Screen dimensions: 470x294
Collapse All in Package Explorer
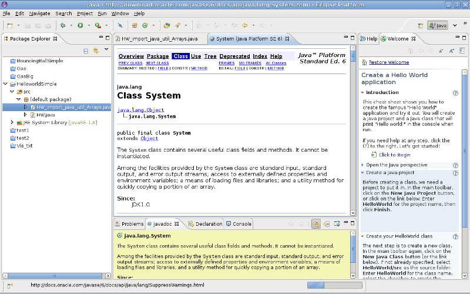point(86,51)
